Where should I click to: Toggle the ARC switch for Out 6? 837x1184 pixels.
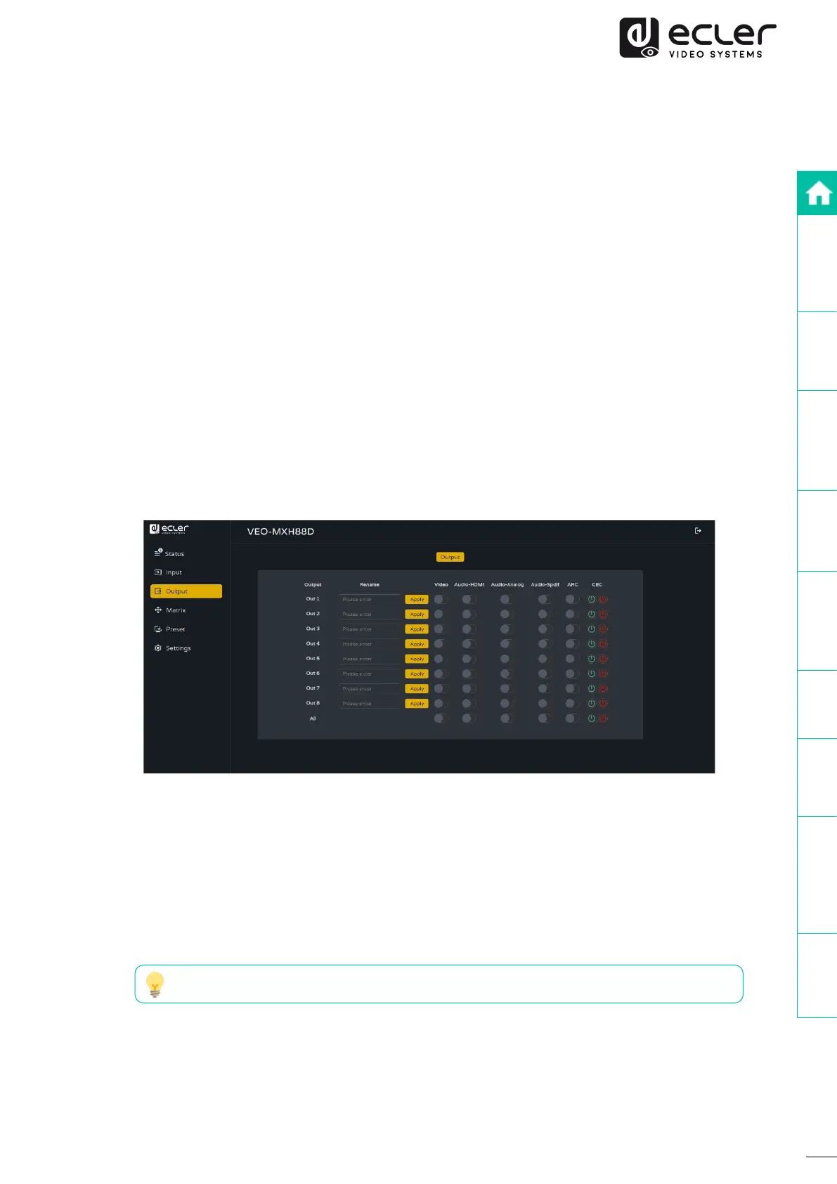pyautogui.click(x=573, y=674)
